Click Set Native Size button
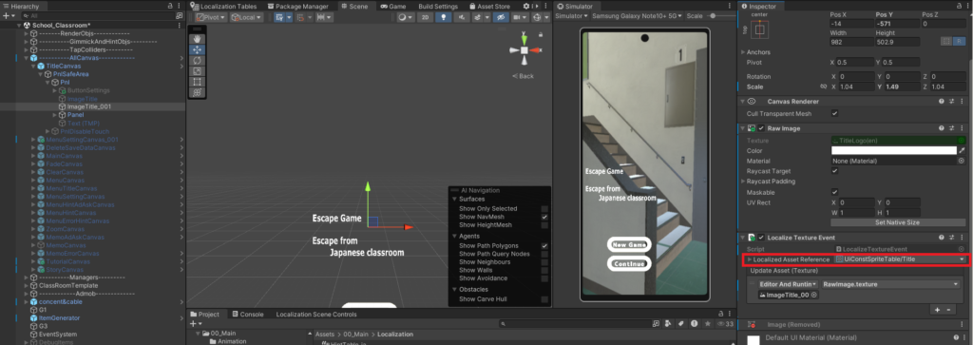This screenshot has width=973, height=345. 897,222
